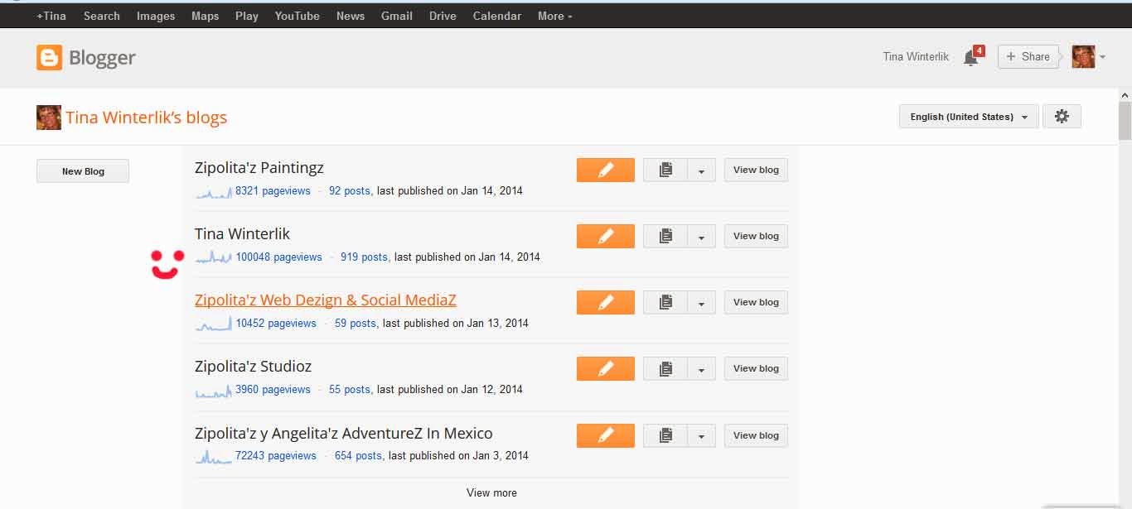The image size is (1132, 509).
Task: Click the Share button
Action: [1028, 56]
